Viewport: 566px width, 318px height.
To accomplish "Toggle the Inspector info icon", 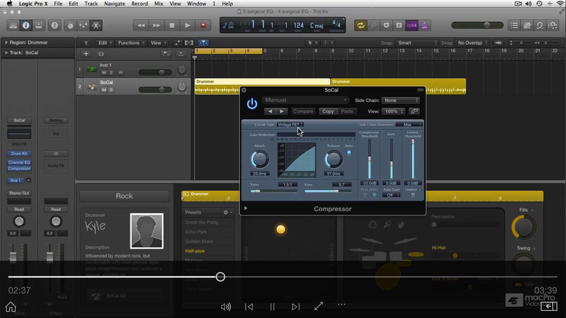I will tap(26, 26).
